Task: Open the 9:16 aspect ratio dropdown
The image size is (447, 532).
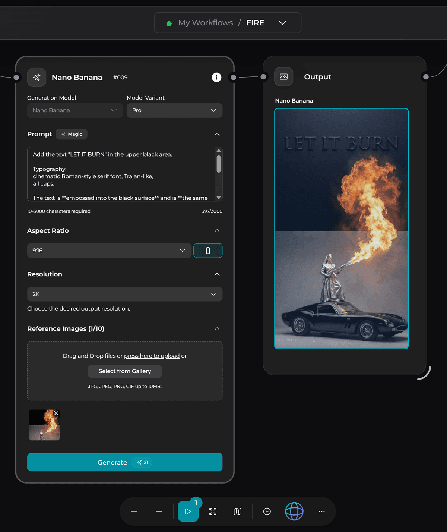Action: pos(109,251)
